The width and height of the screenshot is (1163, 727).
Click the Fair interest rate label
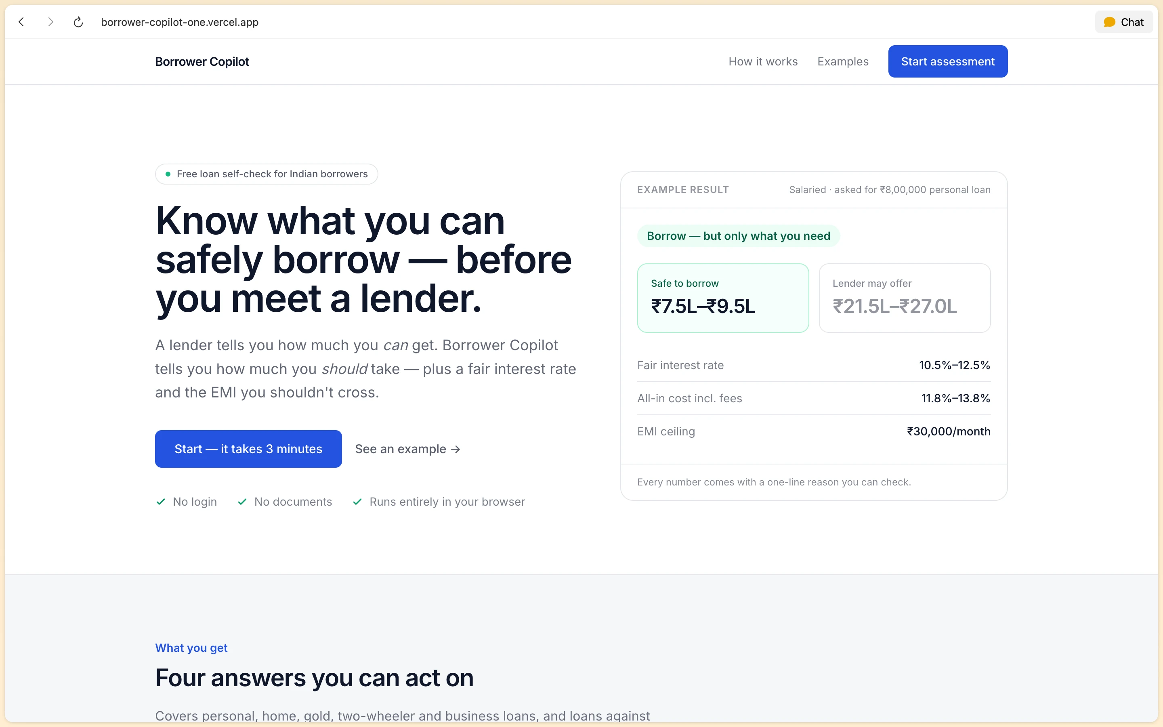click(x=680, y=365)
